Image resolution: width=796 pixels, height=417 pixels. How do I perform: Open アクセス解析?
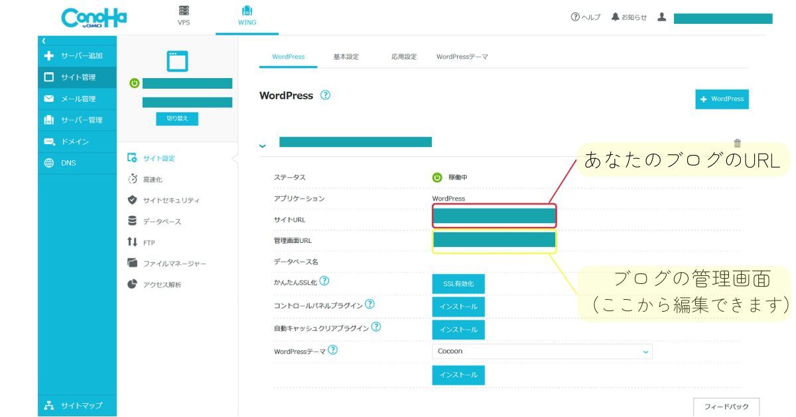pyautogui.click(x=154, y=285)
